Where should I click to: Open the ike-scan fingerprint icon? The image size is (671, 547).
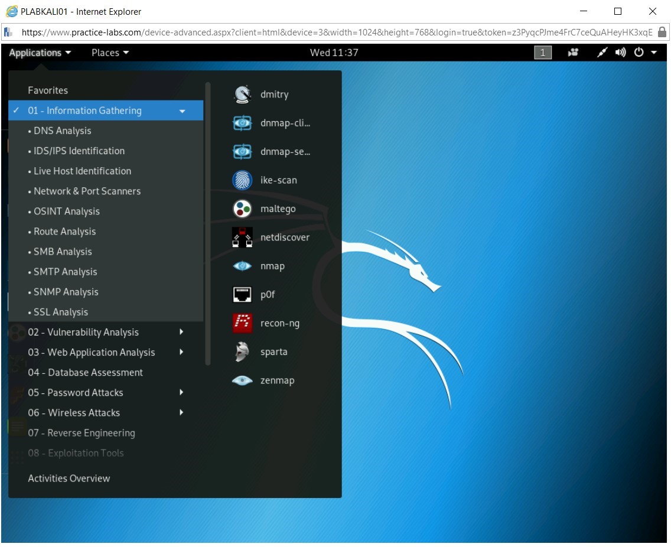(243, 180)
